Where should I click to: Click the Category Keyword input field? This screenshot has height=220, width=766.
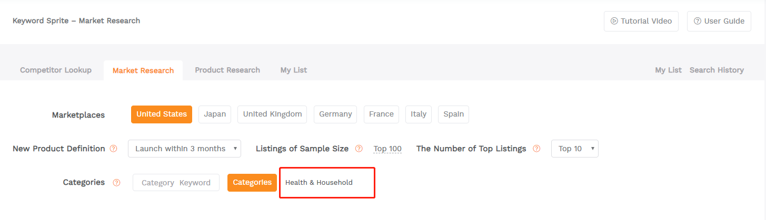(176, 183)
